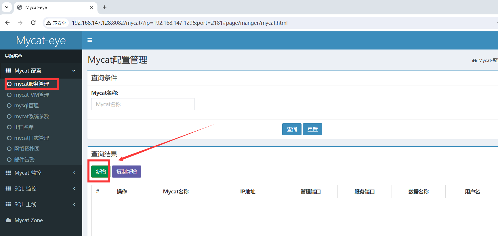
Task: Click the IP地址 column header
Action: (248, 192)
